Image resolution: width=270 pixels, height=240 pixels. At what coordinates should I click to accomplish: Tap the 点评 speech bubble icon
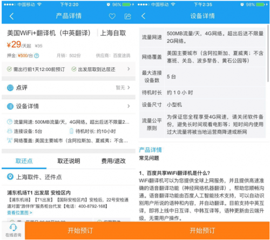[x=10, y=88]
